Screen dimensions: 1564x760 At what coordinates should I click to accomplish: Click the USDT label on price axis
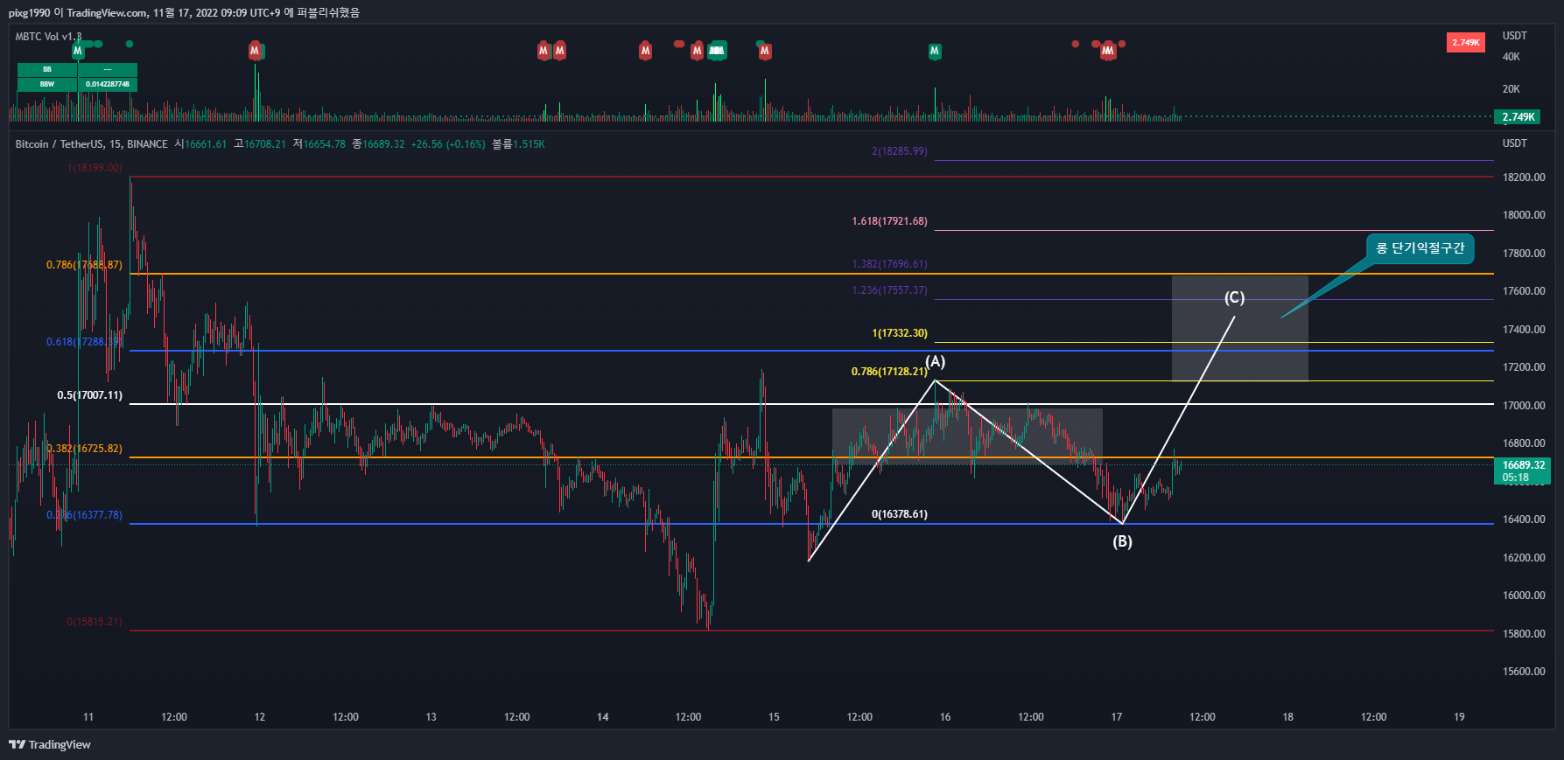point(1515,143)
